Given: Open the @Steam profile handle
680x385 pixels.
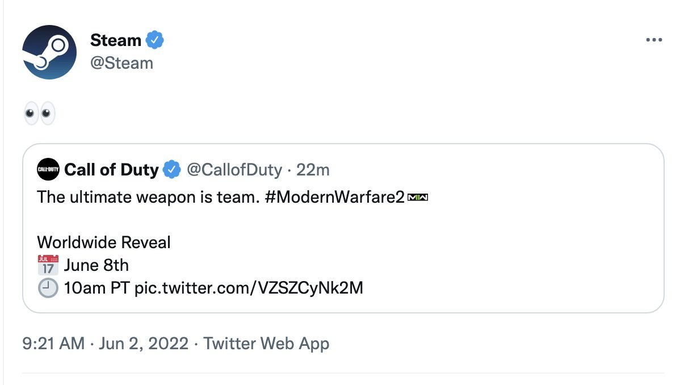Looking at the screenshot, I should pos(120,63).
